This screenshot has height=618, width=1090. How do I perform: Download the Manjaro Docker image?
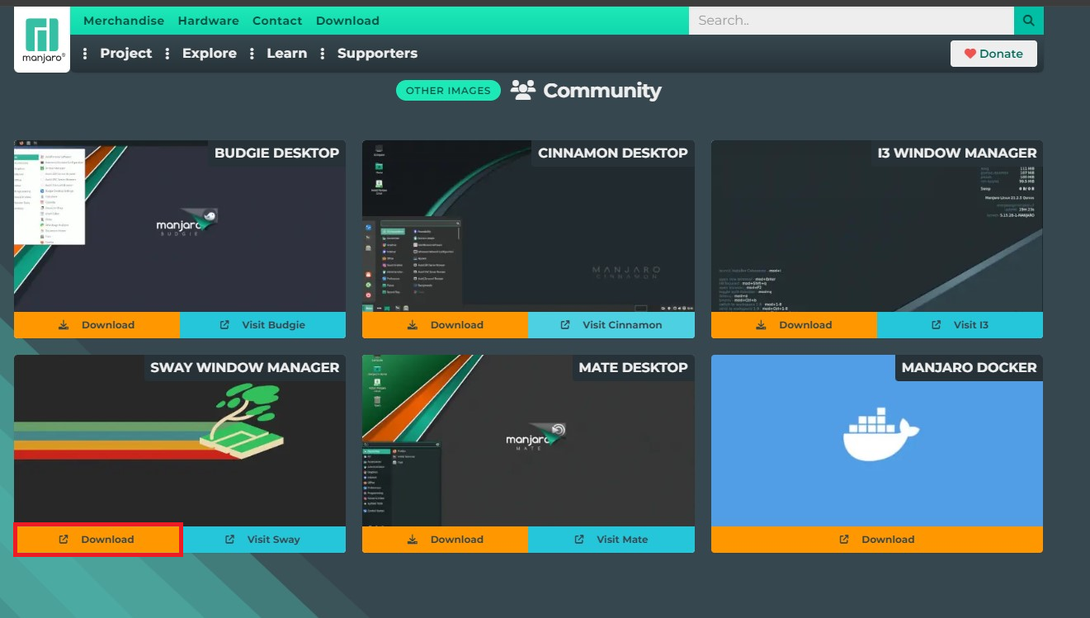[877, 540]
